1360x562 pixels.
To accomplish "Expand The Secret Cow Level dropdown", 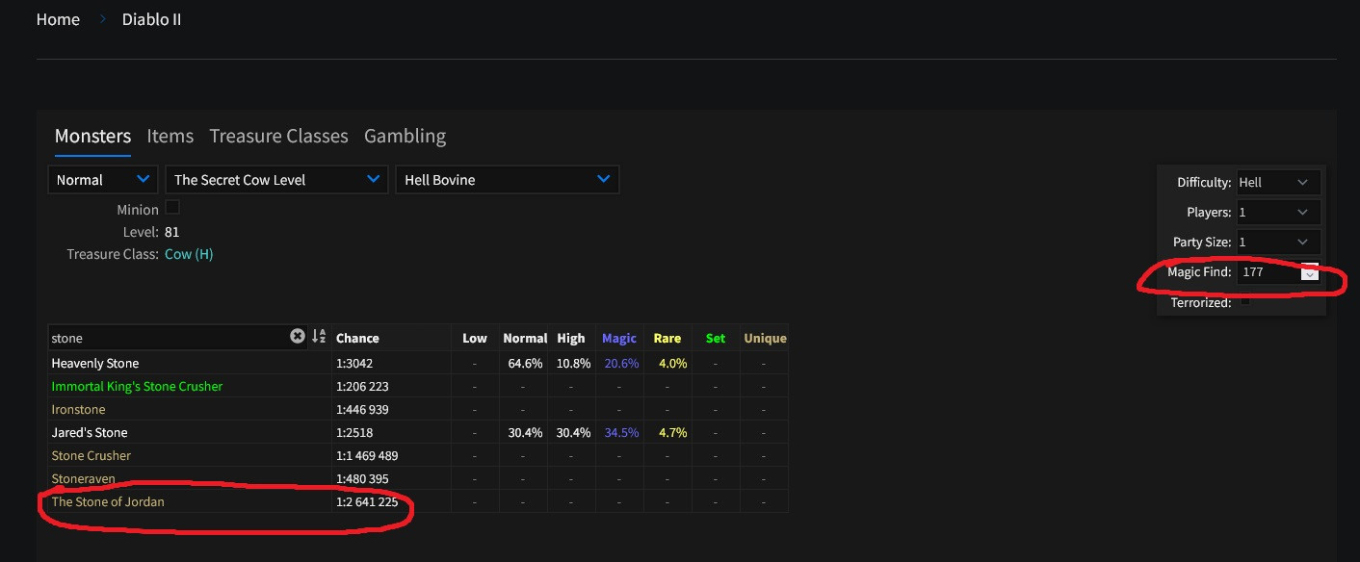I will (x=276, y=180).
